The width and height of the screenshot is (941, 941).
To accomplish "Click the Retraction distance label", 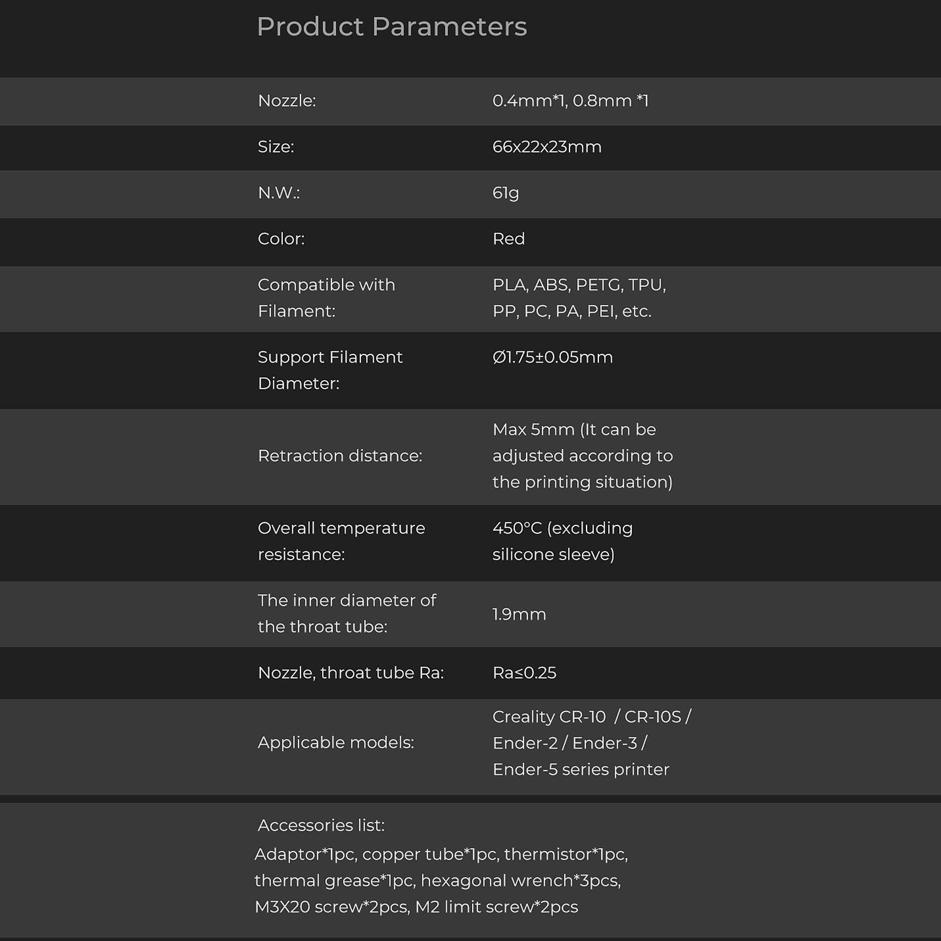I will (x=340, y=456).
